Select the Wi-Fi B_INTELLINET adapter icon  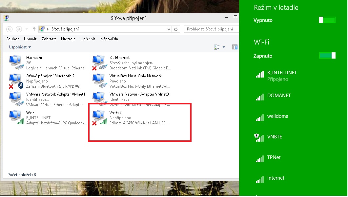[16, 117]
